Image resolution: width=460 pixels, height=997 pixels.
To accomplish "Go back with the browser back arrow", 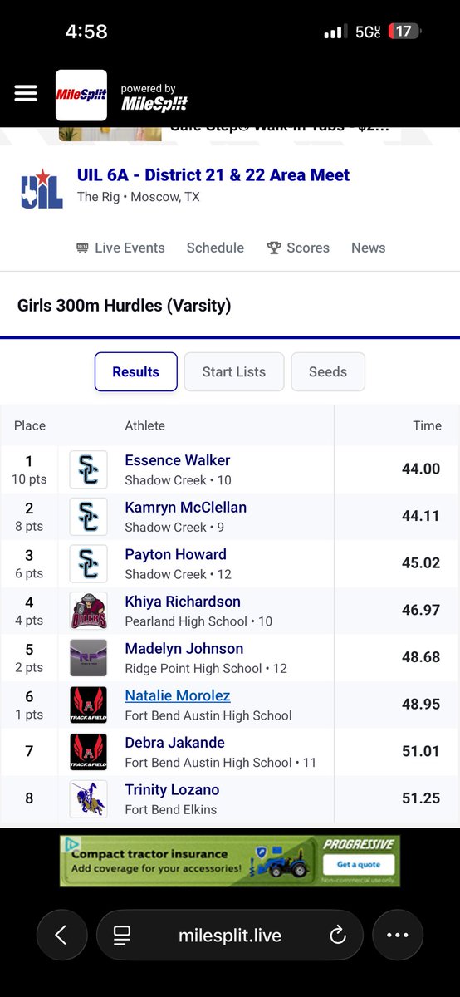I will click(x=61, y=936).
